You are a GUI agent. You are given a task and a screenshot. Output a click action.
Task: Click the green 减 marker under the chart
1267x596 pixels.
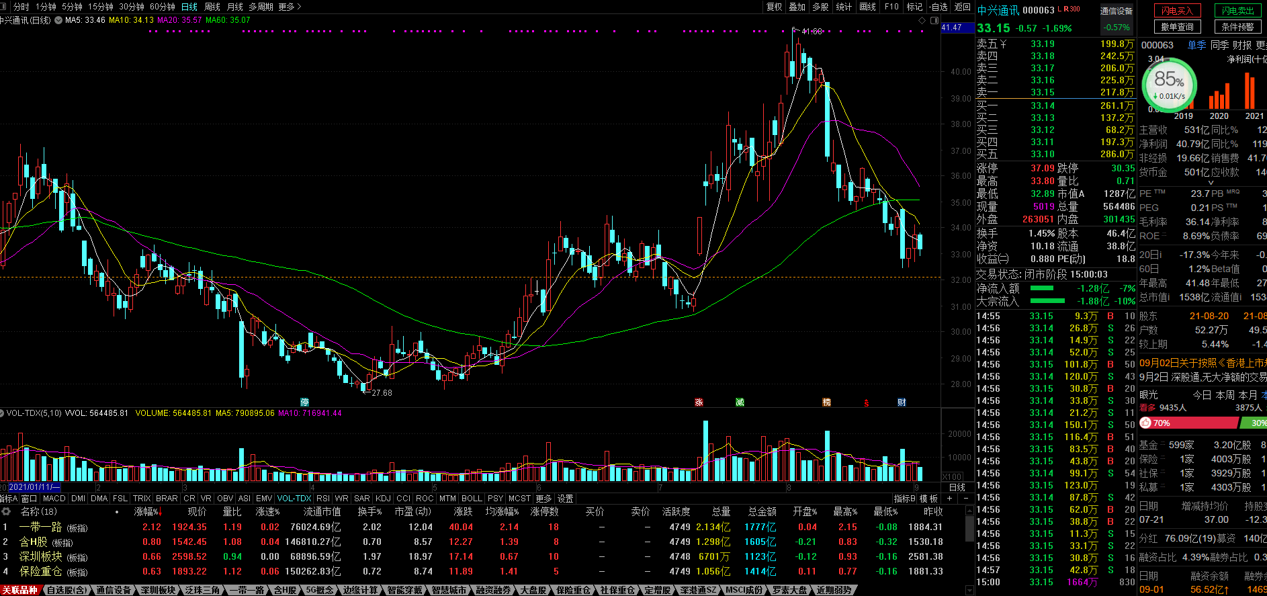coord(740,402)
